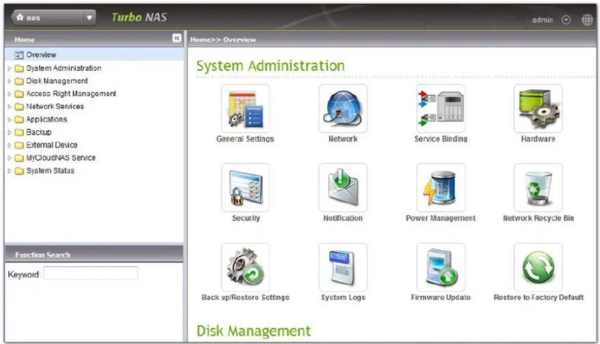This screenshot has width=600, height=344.
Task: Open the Back up/Restore Settings icon
Action: coord(245,267)
